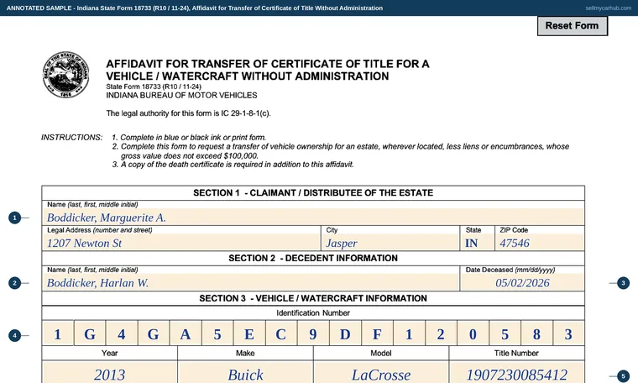Select the City field containing Jasper
This screenshot has height=383, width=638.
click(390, 243)
